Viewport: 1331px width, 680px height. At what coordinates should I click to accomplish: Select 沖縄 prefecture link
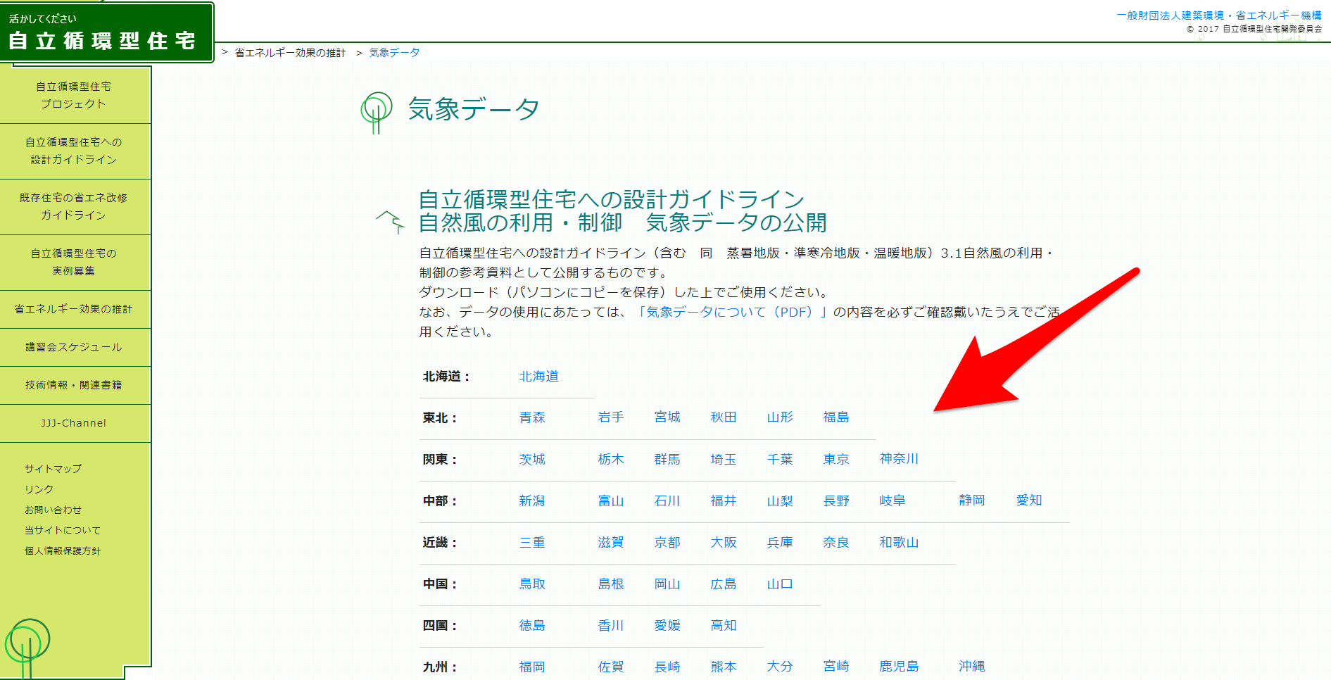pyautogui.click(x=971, y=666)
